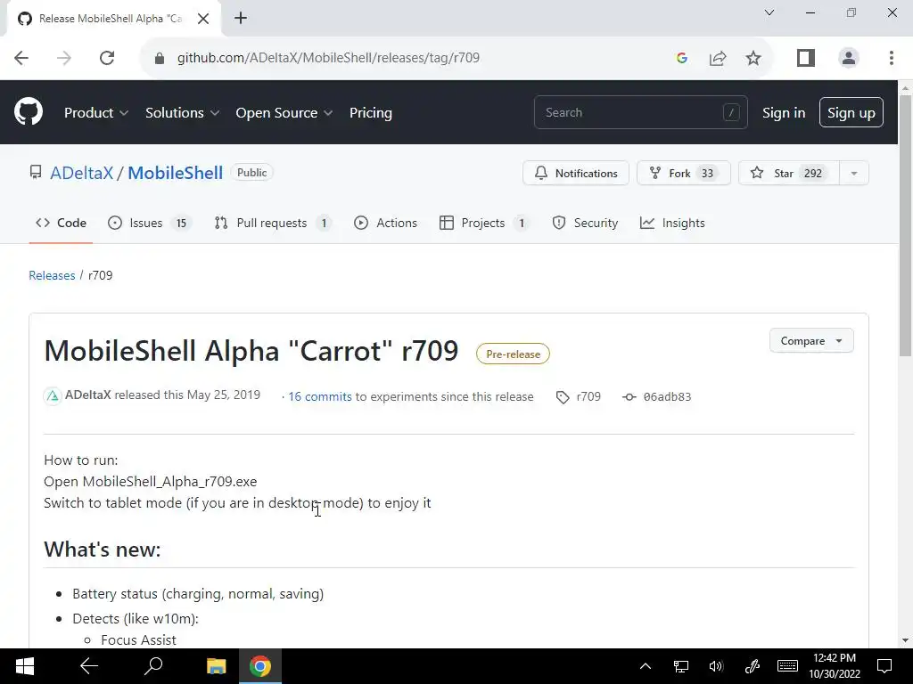
Task: Click the Google icon in the address bar
Action: click(x=682, y=58)
